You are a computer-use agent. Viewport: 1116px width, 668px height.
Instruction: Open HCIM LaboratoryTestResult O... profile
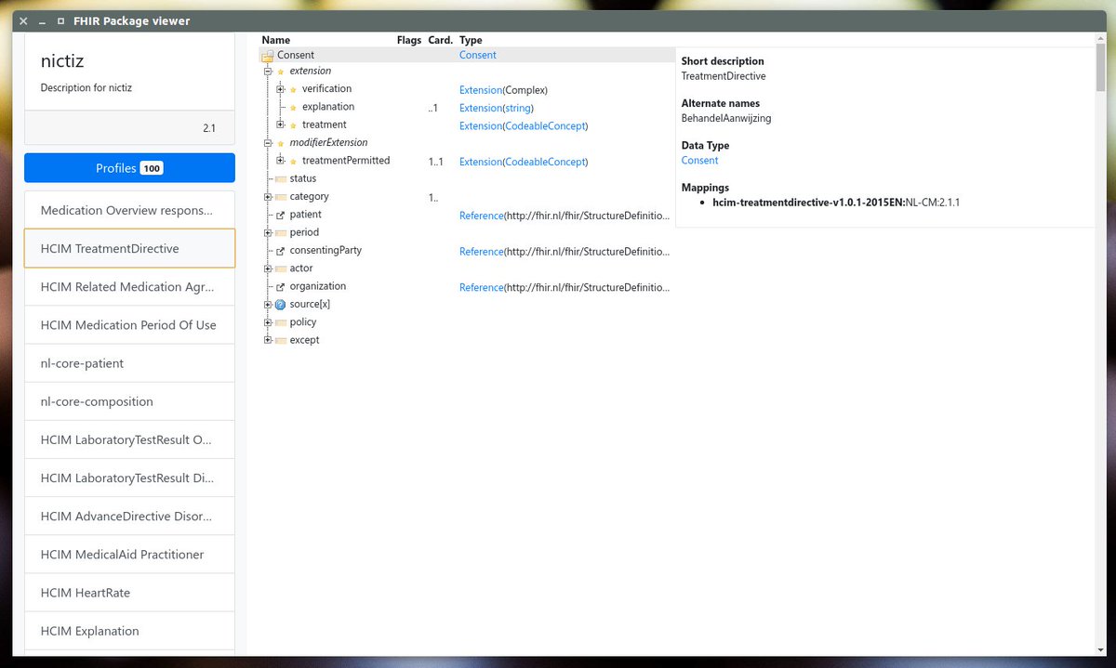129,439
